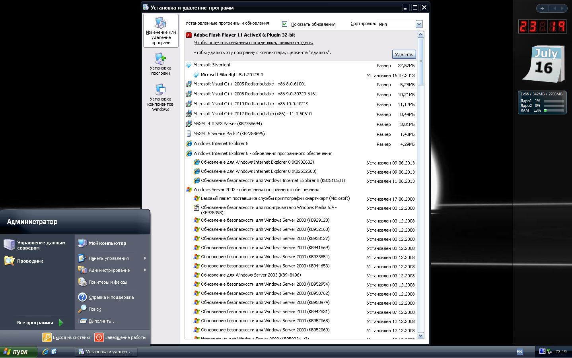572x358 pixels.
Task: Click the Visual C++ 2012 Redistributable icon
Action: tap(189, 114)
